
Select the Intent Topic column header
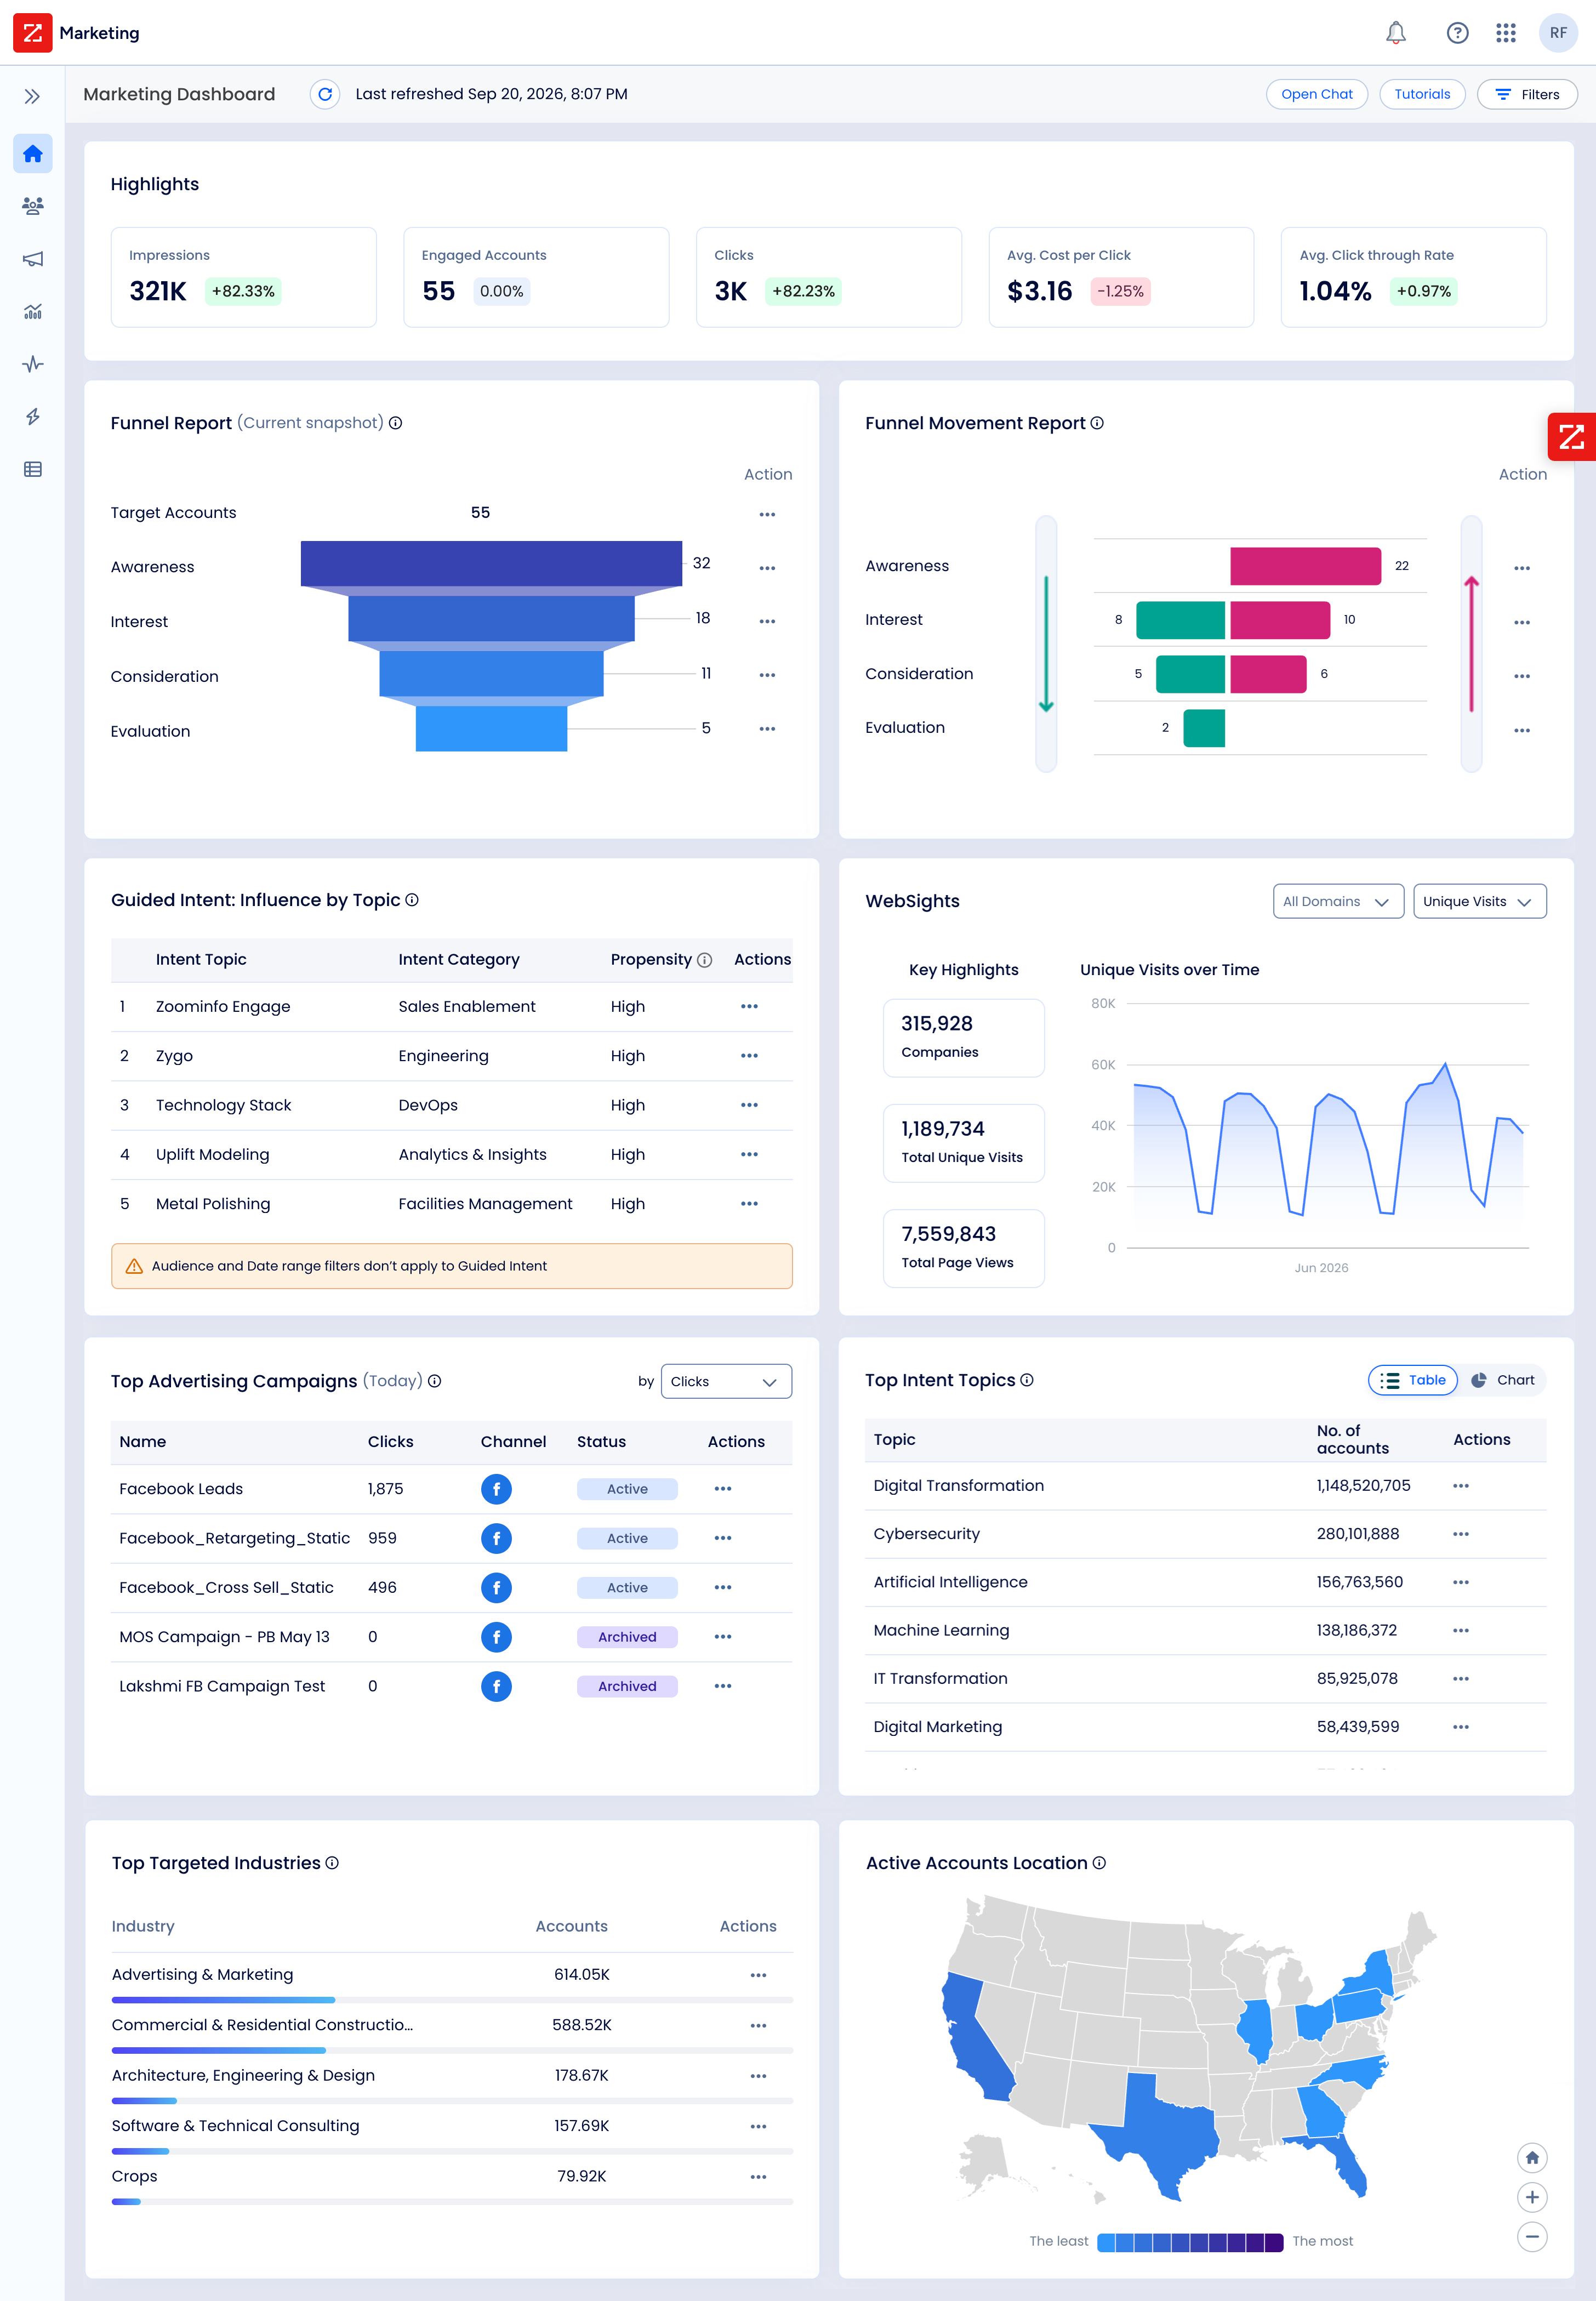201,960
